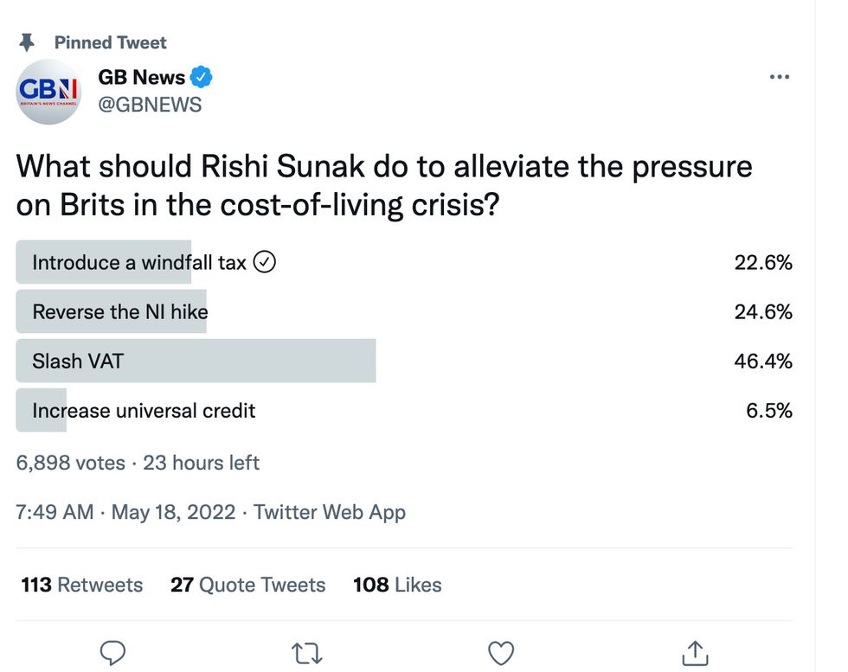Click the GB News display name
848x672 pixels.
tap(139, 76)
